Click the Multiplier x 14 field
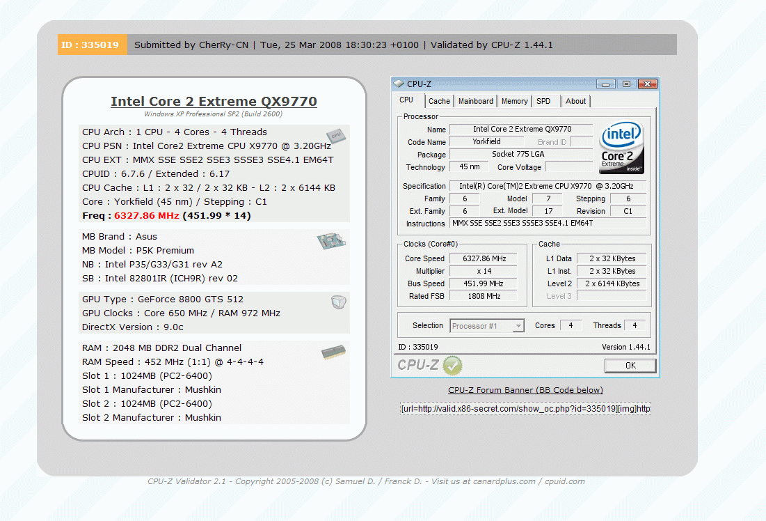 pos(484,271)
